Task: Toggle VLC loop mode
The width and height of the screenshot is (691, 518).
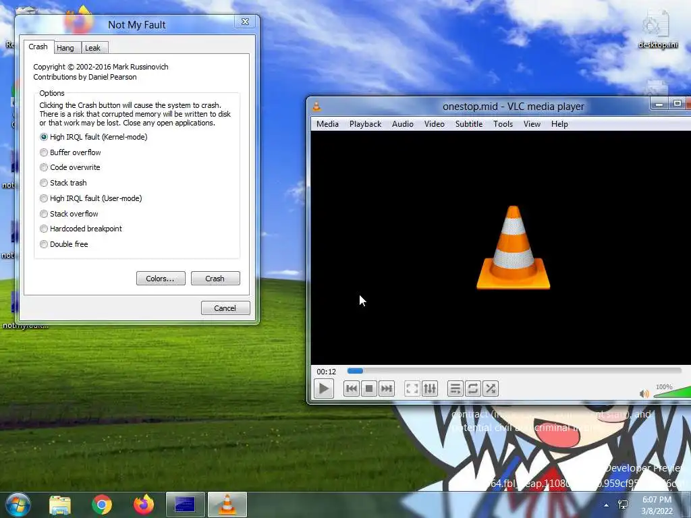Action: pyautogui.click(x=472, y=388)
